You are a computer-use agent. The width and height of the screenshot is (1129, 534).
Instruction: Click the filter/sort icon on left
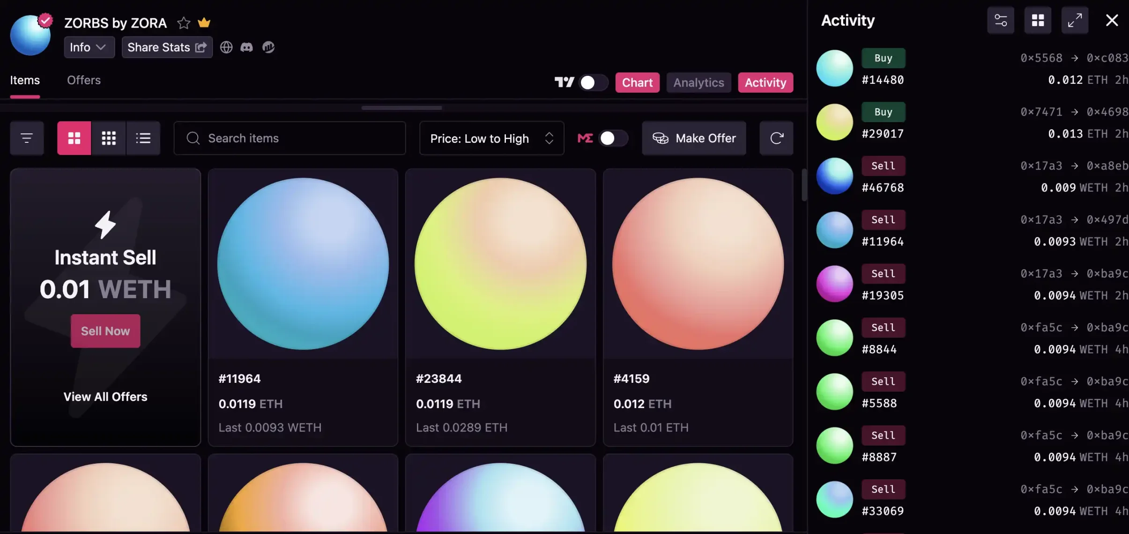coord(27,138)
